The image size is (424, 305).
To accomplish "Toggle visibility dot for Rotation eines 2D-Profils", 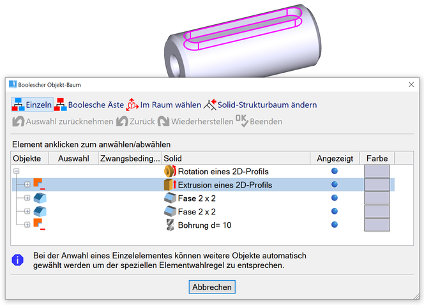I will [x=335, y=171].
